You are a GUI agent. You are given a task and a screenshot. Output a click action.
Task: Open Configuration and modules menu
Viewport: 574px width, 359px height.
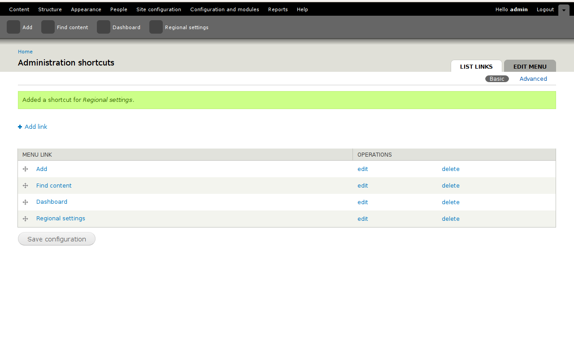(x=224, y=9)
